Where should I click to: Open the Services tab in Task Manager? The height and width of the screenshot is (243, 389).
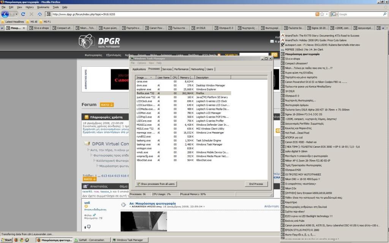[x=167, y=69]
